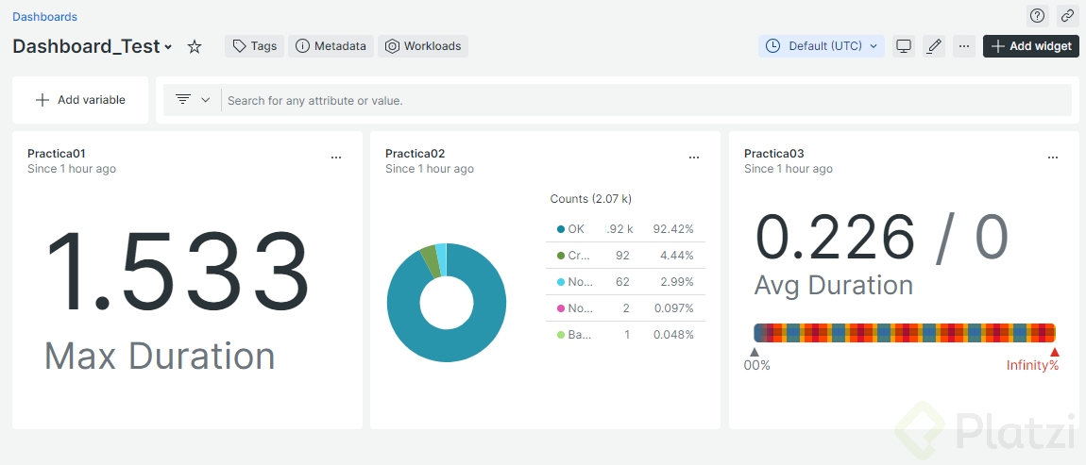Expand the filter options dropdown

(193, 100)
